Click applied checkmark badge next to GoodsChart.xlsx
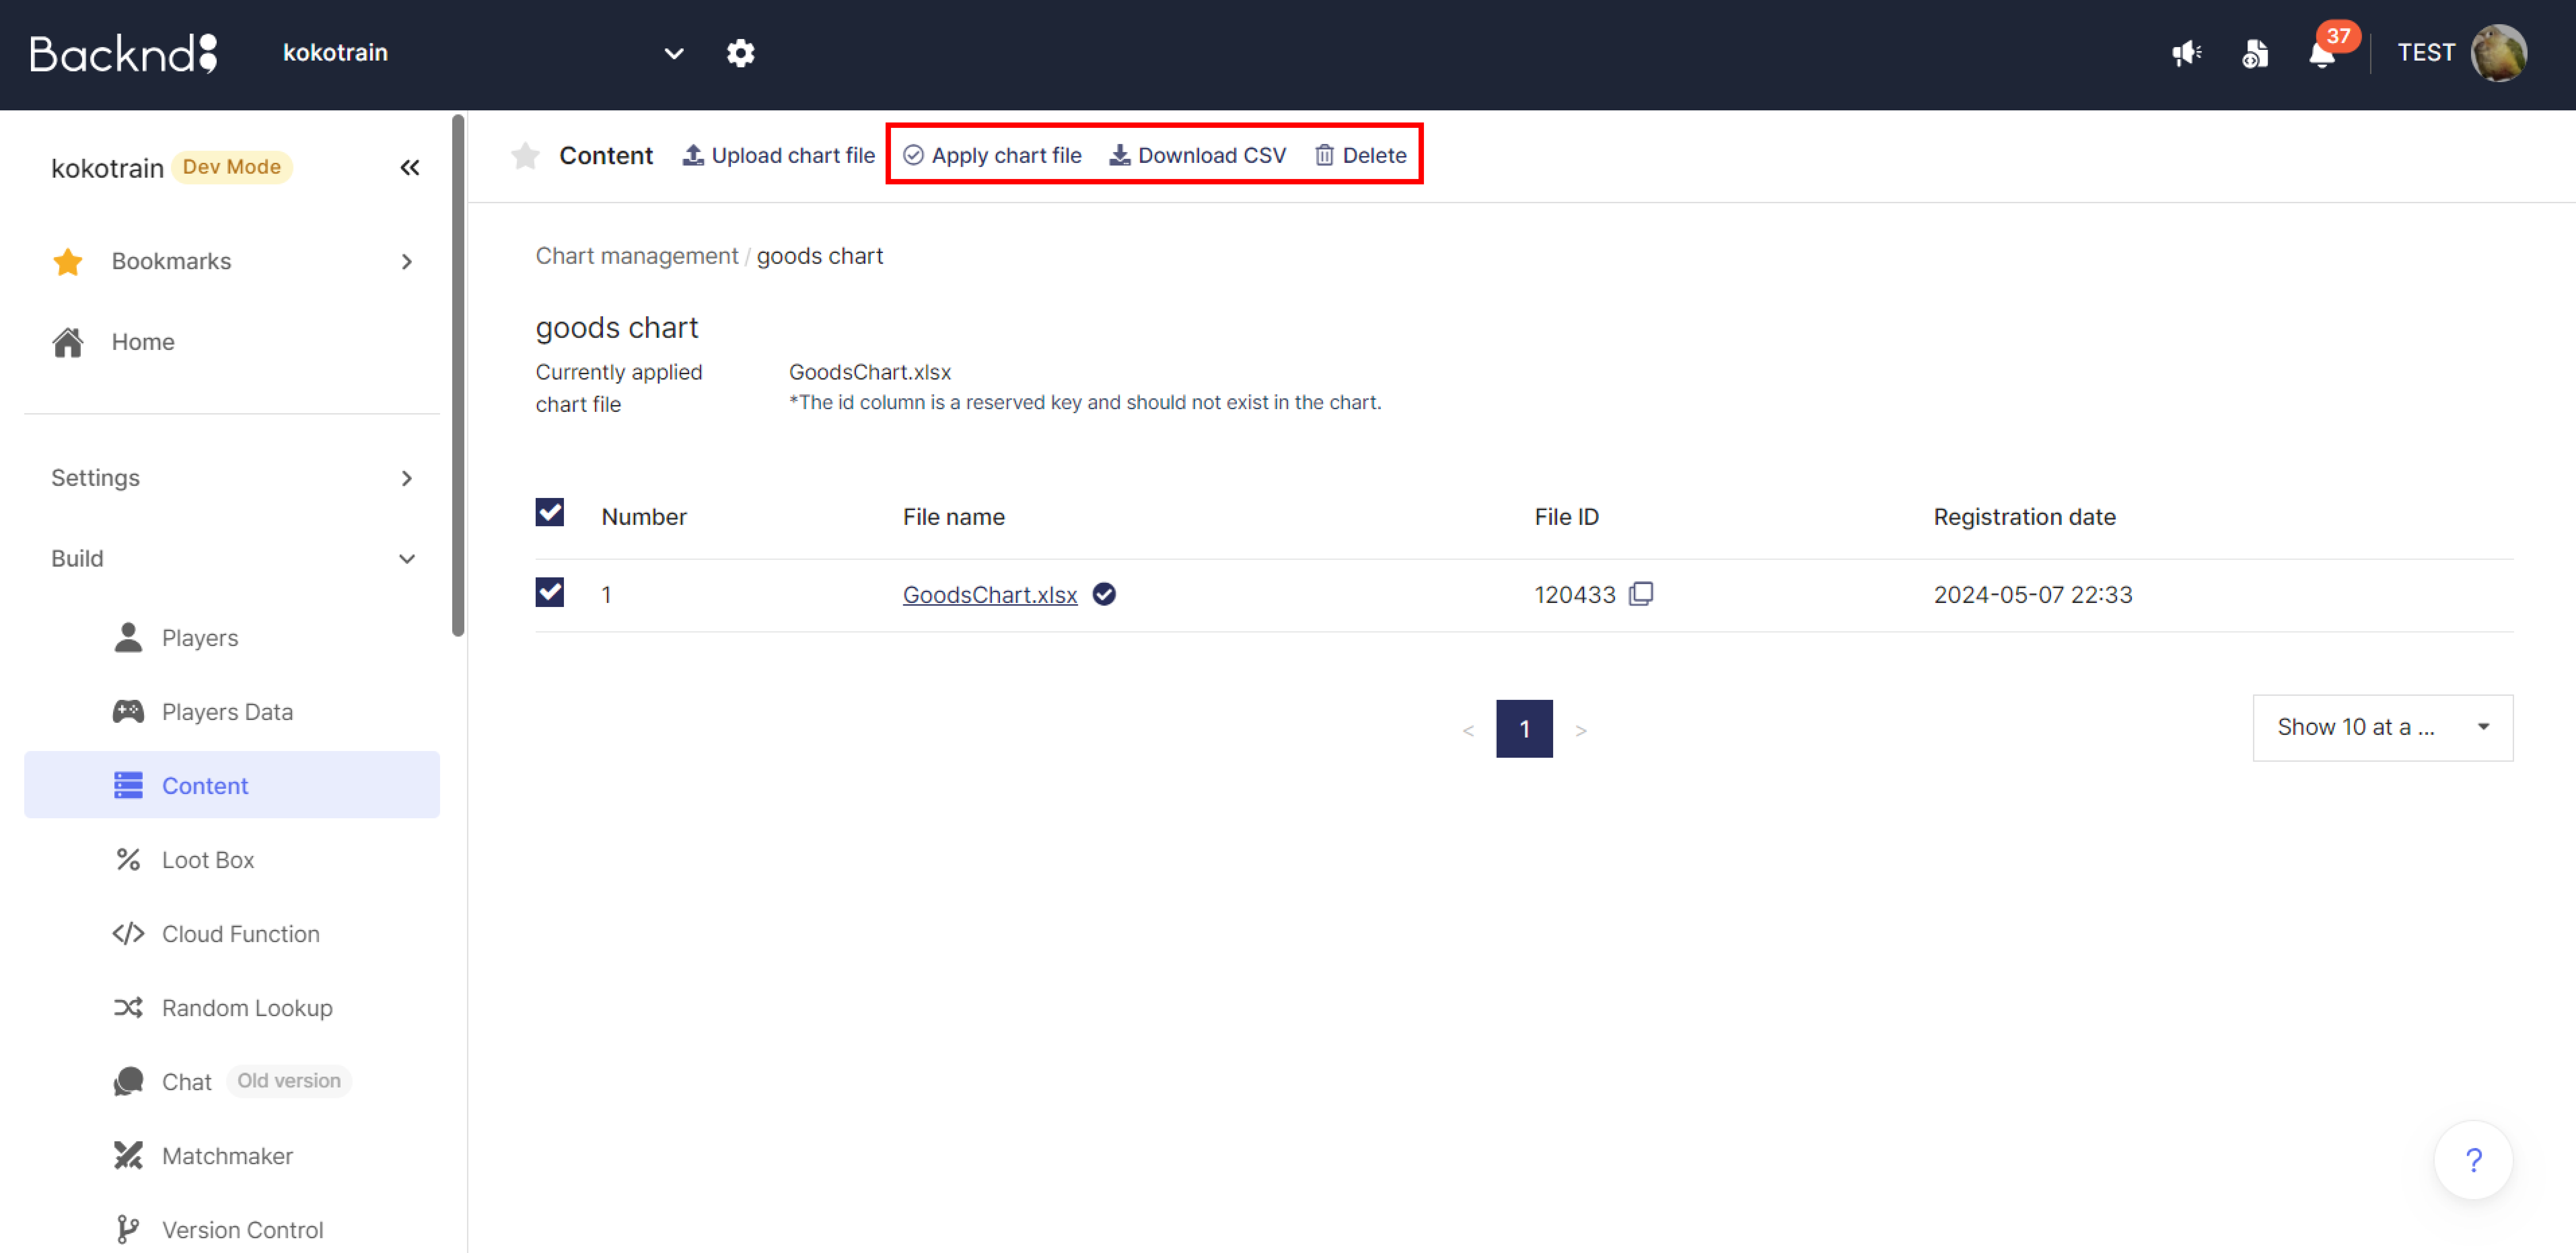 1104,594
